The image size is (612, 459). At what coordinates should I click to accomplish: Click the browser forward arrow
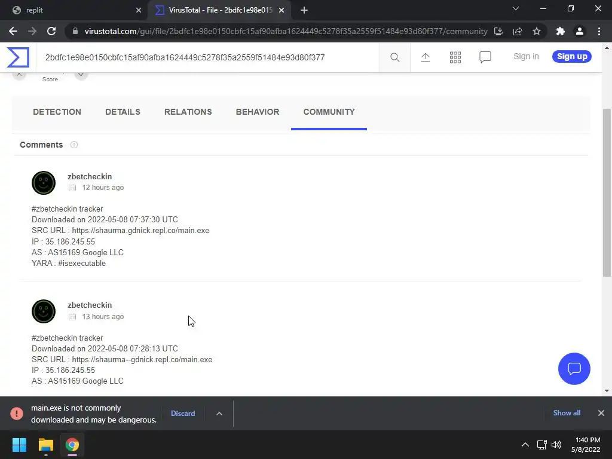[32, 31]
